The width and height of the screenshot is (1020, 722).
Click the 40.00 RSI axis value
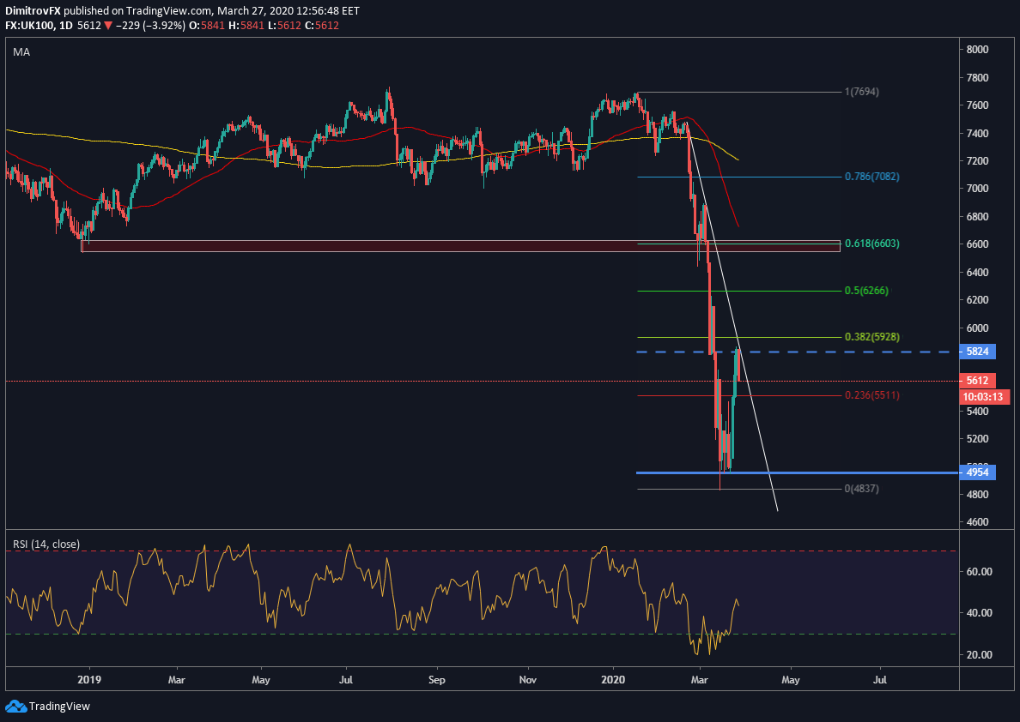pos(979,613)
